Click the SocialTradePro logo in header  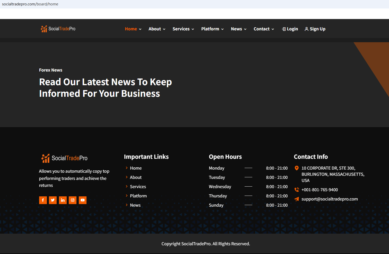coord(58,29)
